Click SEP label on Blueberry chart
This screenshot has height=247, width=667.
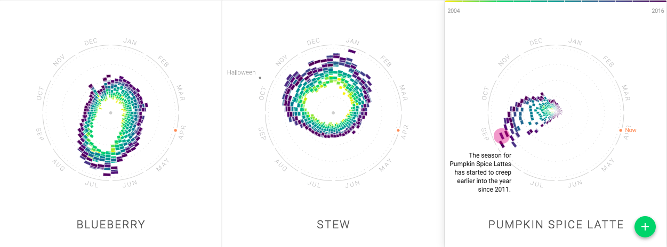pyautogui.click(x=40, y=133)
